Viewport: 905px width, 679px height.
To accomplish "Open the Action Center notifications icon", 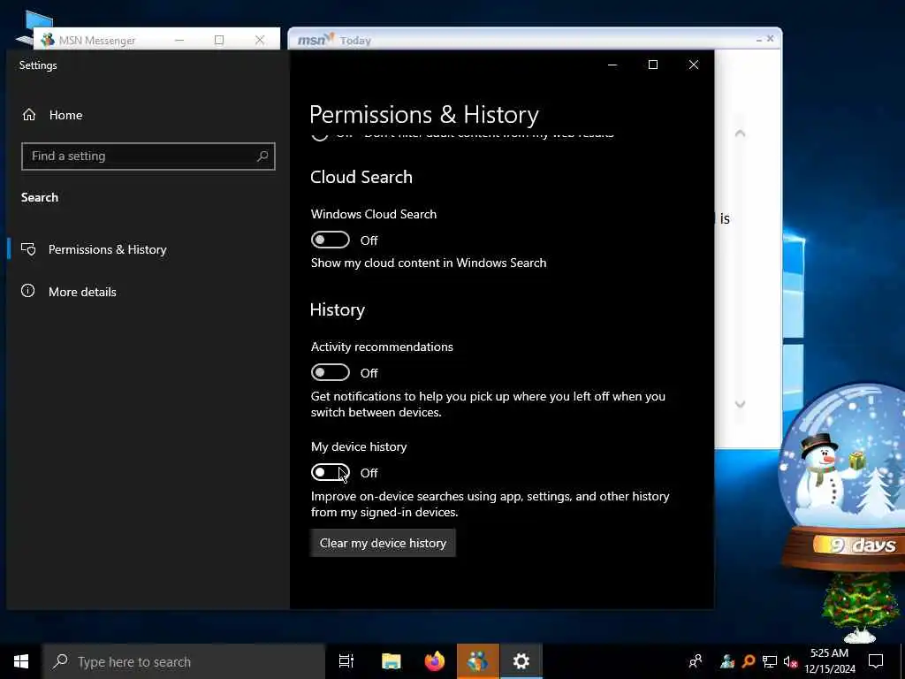I will [x=876, y=661].
